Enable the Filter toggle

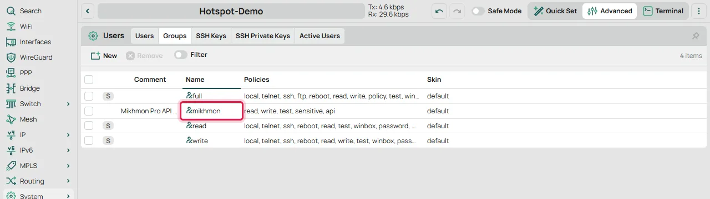click(180, 55)
